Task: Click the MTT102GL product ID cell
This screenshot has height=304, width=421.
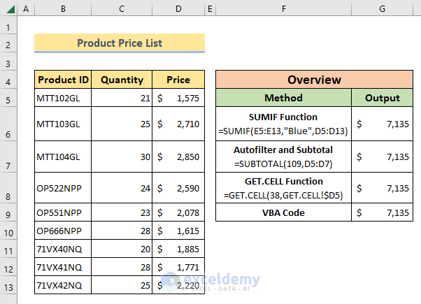Action: [63, 99]
